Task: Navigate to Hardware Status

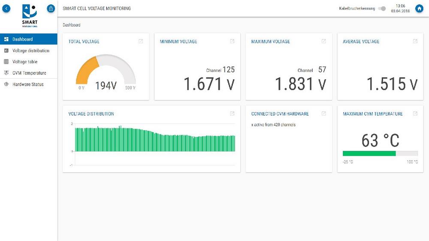Action: pyautogui.click(x=28, y=84)
